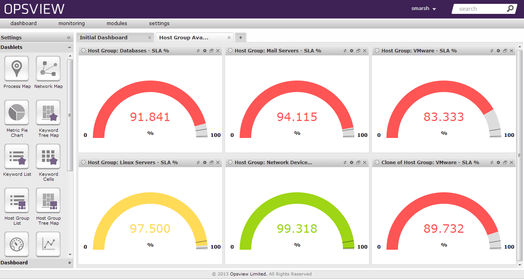Open the modules menu

click(117, 23)
